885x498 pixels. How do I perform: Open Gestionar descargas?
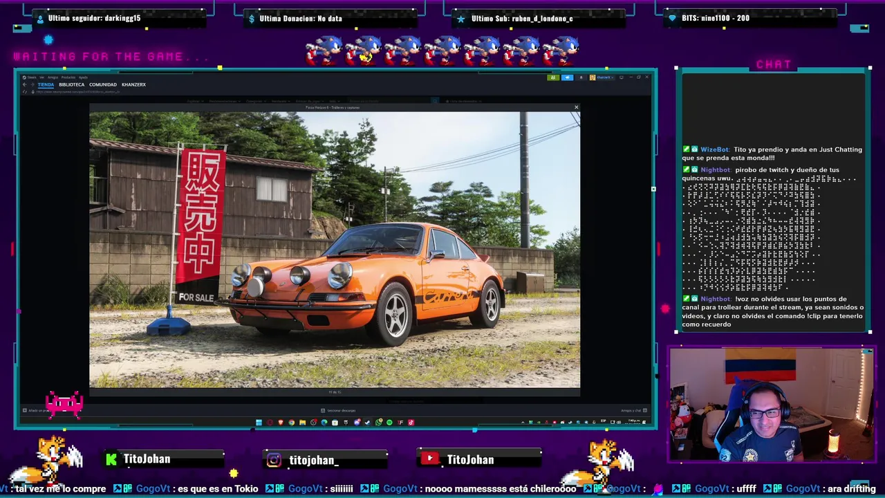(x=339, y=411)
